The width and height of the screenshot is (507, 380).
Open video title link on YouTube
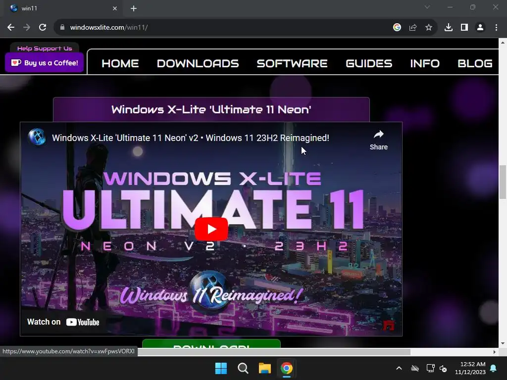[191, 138]
